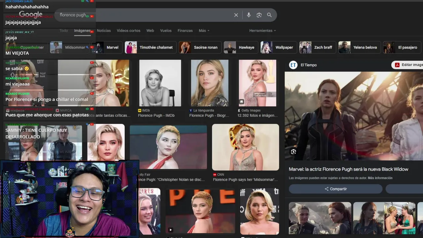Open the first related image below Compartir
This screenshot has width=423, height=238.
320,218
